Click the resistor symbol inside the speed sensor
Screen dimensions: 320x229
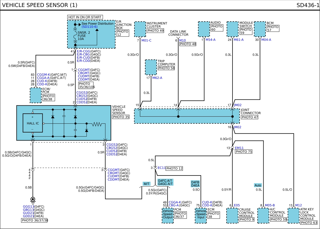pyautogui.click(x=97, y=124)
